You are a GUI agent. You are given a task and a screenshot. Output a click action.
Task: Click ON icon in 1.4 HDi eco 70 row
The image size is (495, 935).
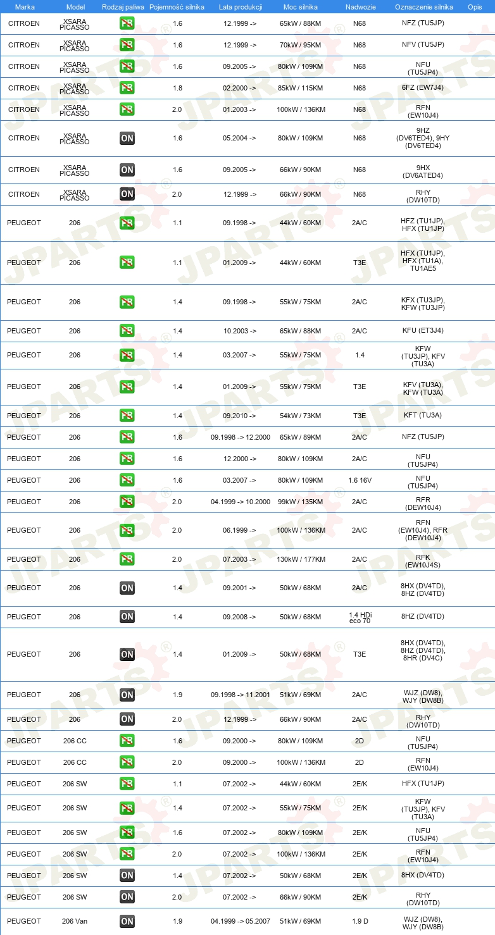[x=127, y=617]
